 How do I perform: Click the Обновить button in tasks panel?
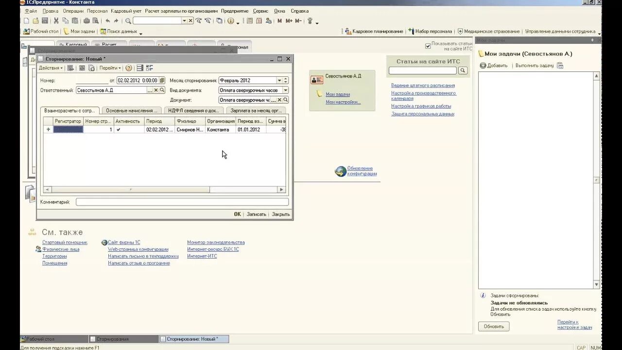coord(494,327)
